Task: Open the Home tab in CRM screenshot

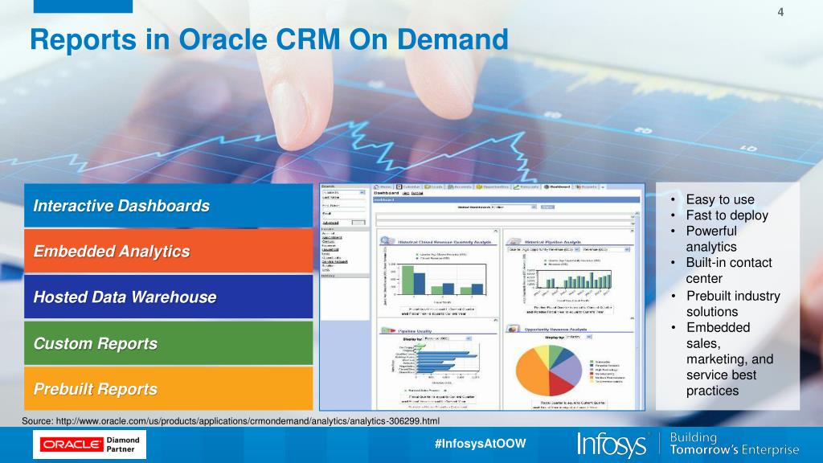Action: point(383,186)
